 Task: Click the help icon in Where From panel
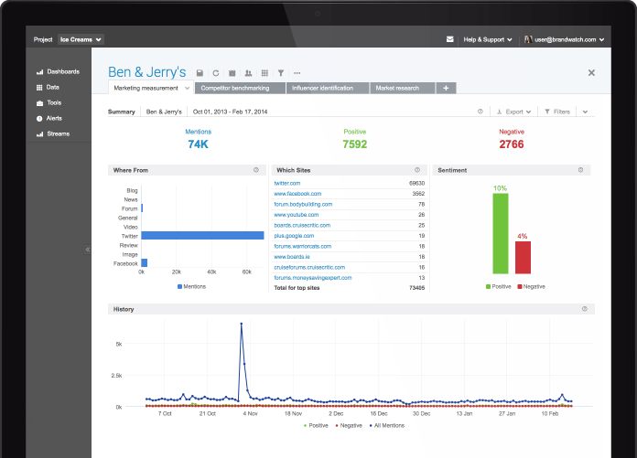[x=256, y=170]
